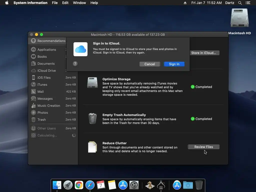256x192 pixels.
Task: Select Trash in the sidebar
Action: (x=53, y=120)
